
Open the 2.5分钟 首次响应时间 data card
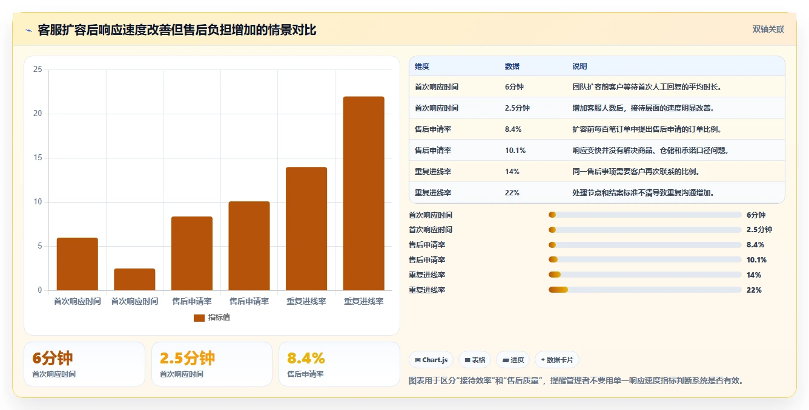pyautogui.click(x=212, y=364)
